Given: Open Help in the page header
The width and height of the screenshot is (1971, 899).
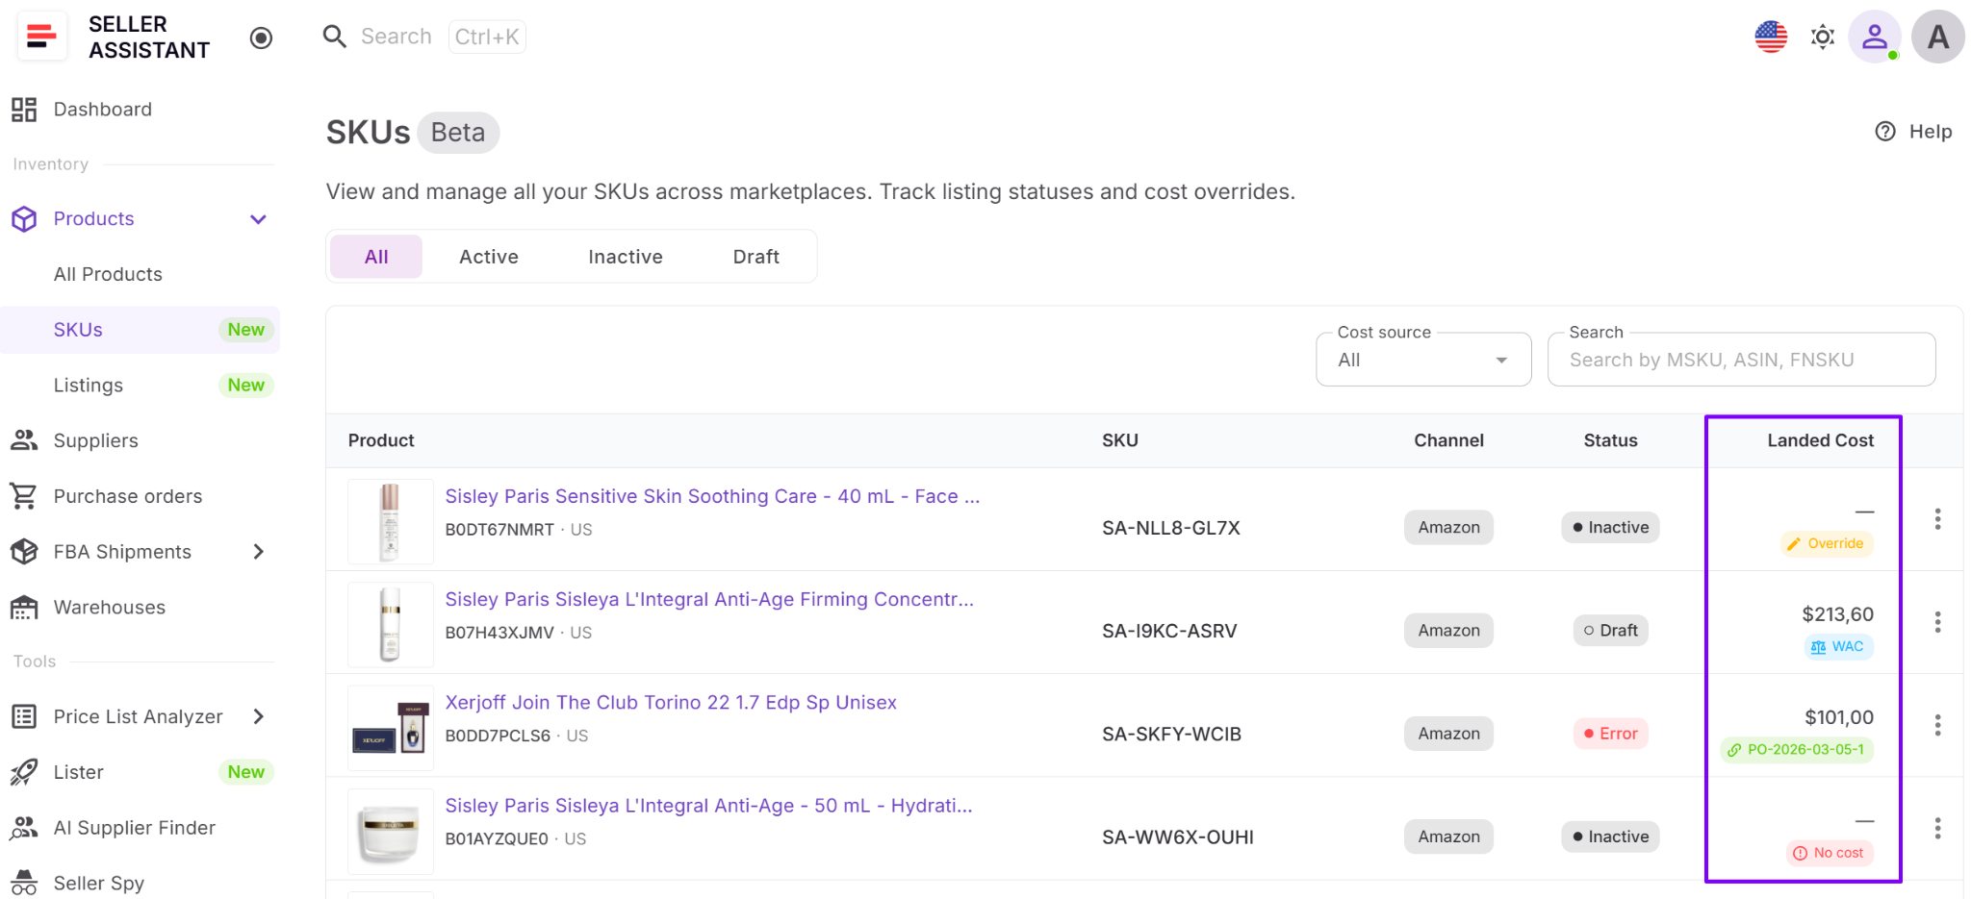Looking at the screenshot, I should [x=1913, y=132].
